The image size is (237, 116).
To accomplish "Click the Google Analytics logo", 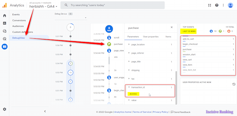I will pos(5,5).
